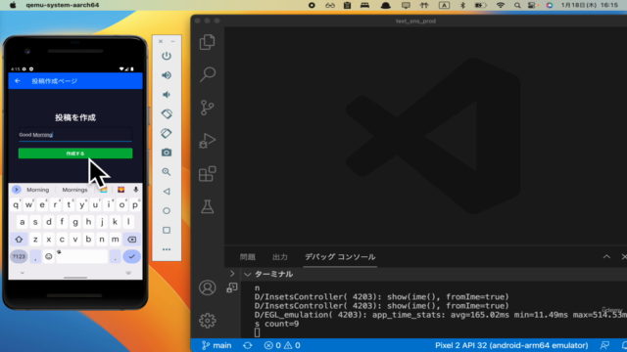627x352 pixels.
Task: Click errors and warnings count in status bar
Action: tap(282, 345)
